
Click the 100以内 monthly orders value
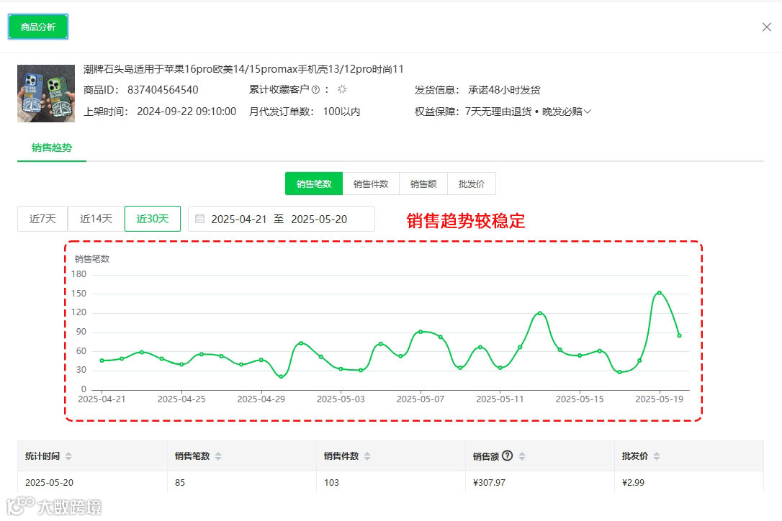(341, 112)
